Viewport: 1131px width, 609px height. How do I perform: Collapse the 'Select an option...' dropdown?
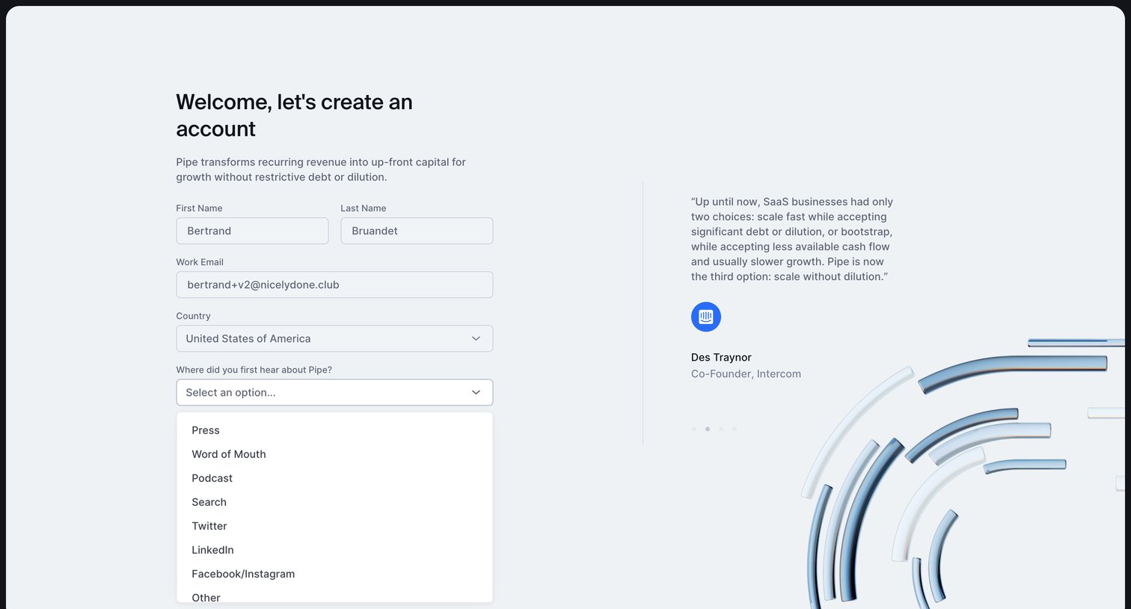click(334, 392)
